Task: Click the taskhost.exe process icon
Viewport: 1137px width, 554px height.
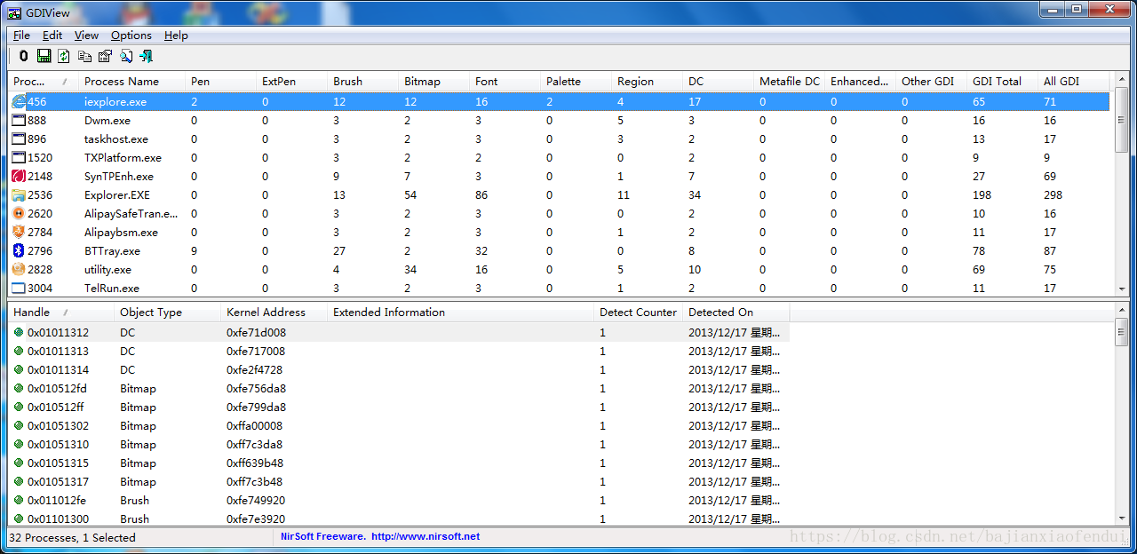Action: coord(19,139)
